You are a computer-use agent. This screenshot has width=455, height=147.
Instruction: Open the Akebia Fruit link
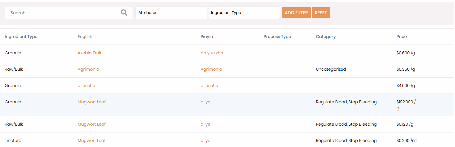coord(90,53)
